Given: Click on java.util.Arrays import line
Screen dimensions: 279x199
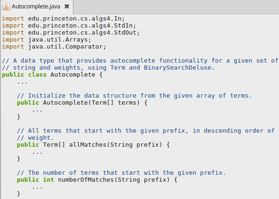Looking at the screenshot, I should coord(46,40).
